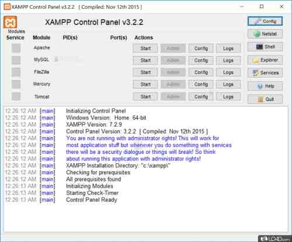The image size is (292, 242).
Task: View Logs for Mercury
Action: click(x=228, y=85)
